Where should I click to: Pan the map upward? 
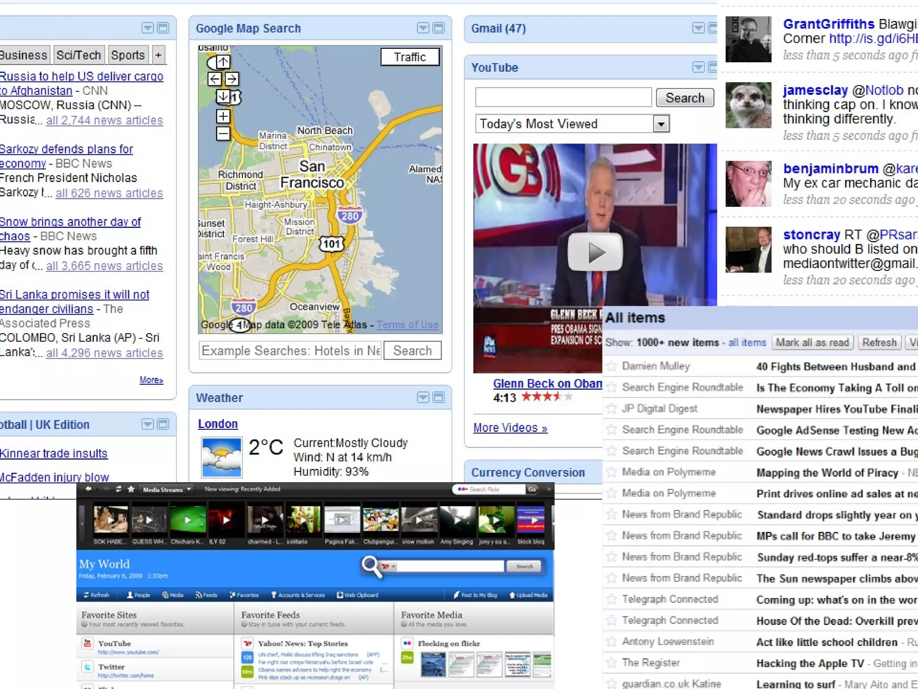[x=223, y=61]
